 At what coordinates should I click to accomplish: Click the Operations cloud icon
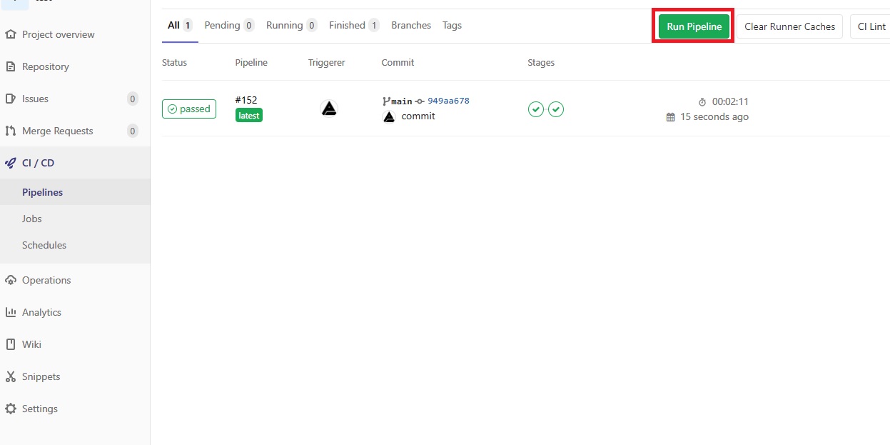[10, 280]
